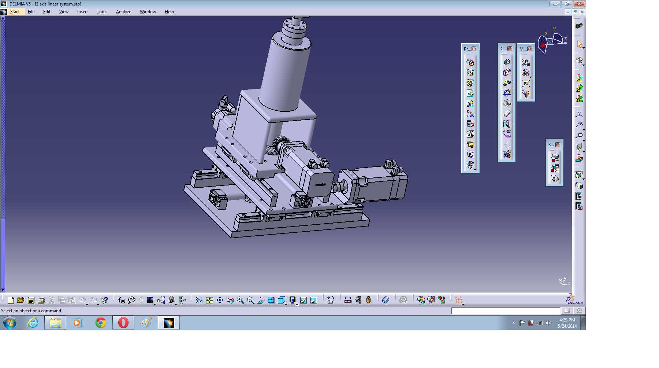This screenshot has height=368, width=659.
Task: Click Fit All In view icon
Action: pyautogui.click(x=209, y=300)
